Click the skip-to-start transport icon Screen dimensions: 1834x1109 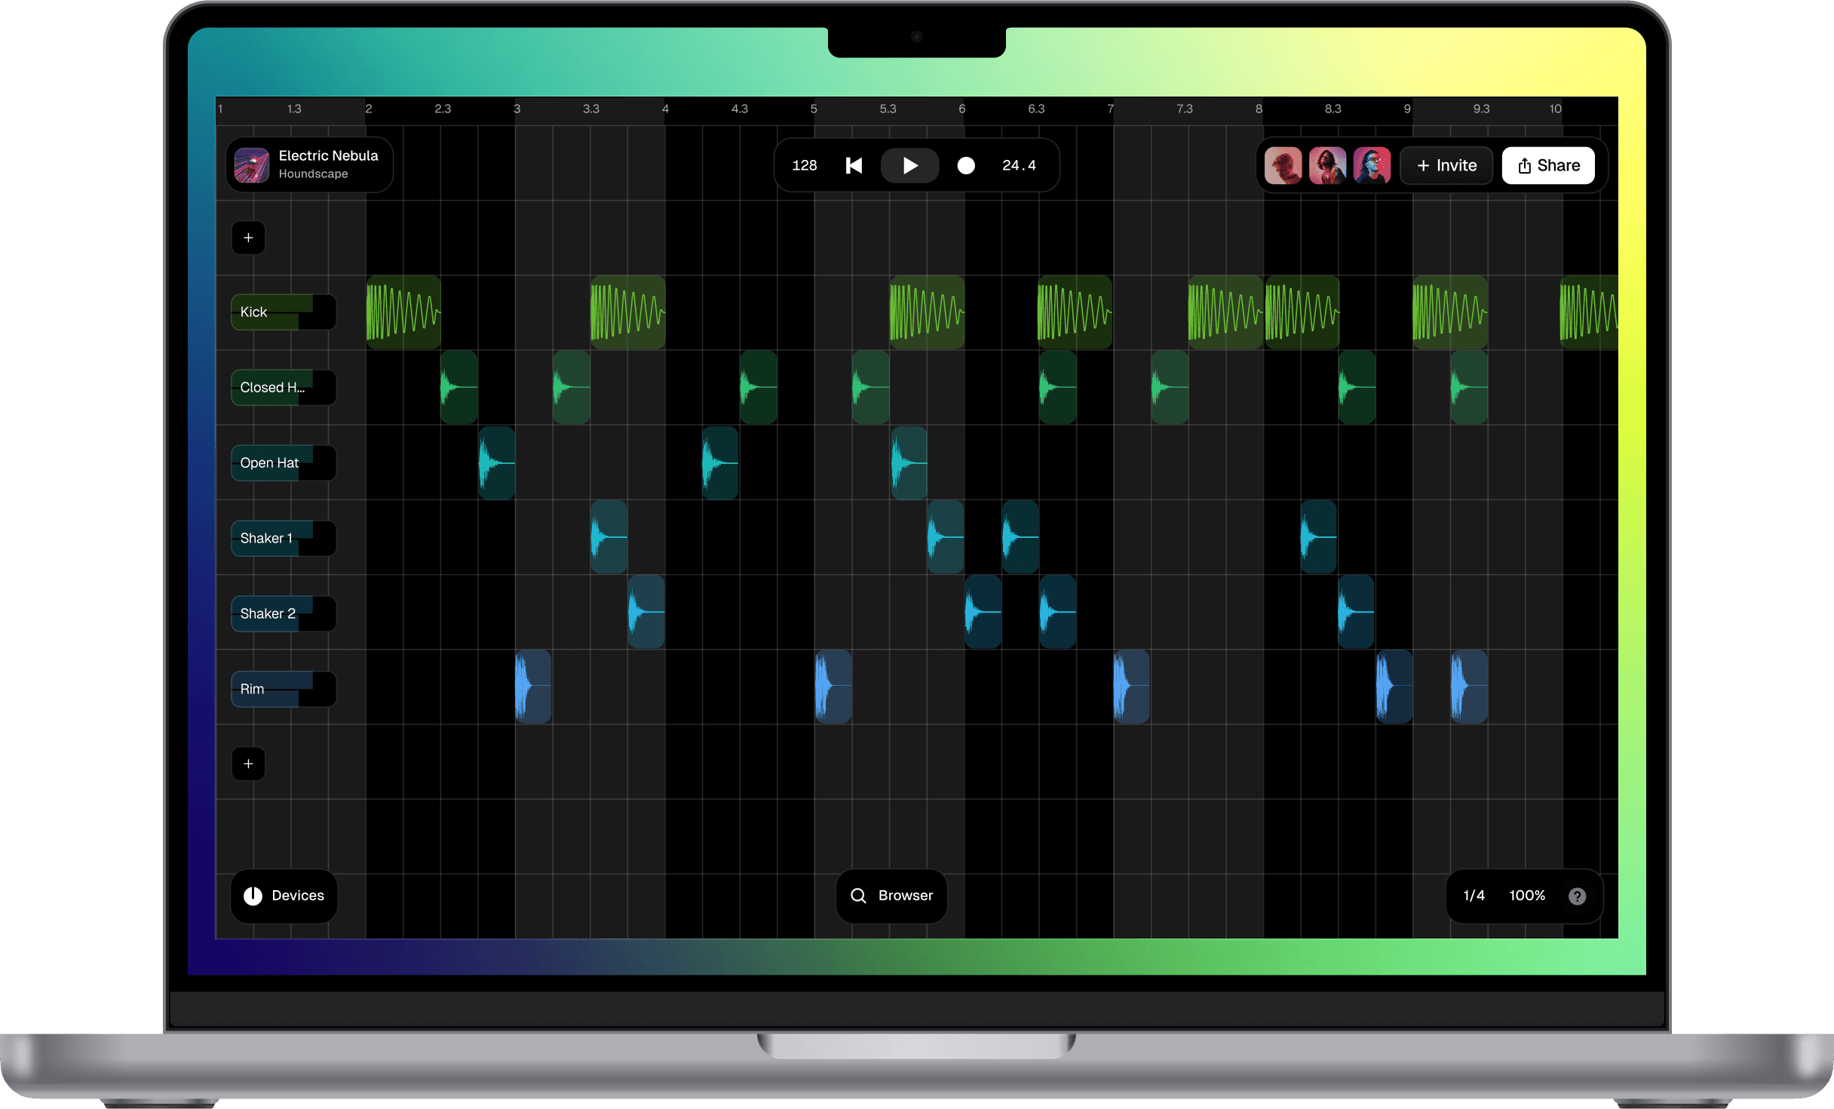pyautogui.click(x=854, y=165)
